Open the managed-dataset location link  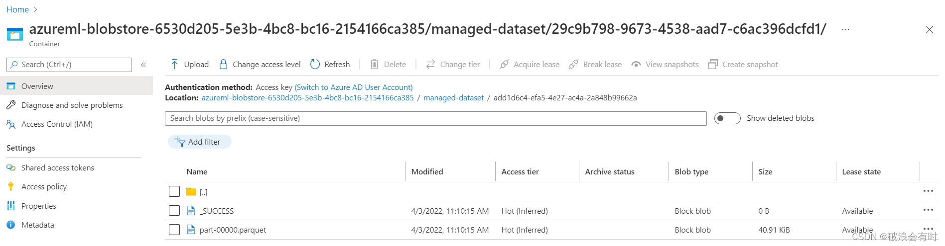[x=453, y=97]
